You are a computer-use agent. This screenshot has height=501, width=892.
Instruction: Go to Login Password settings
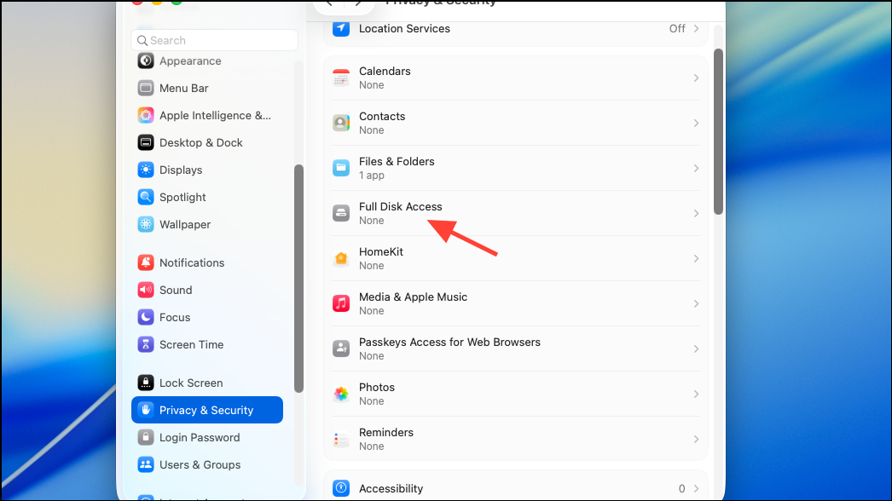[207, 437]
